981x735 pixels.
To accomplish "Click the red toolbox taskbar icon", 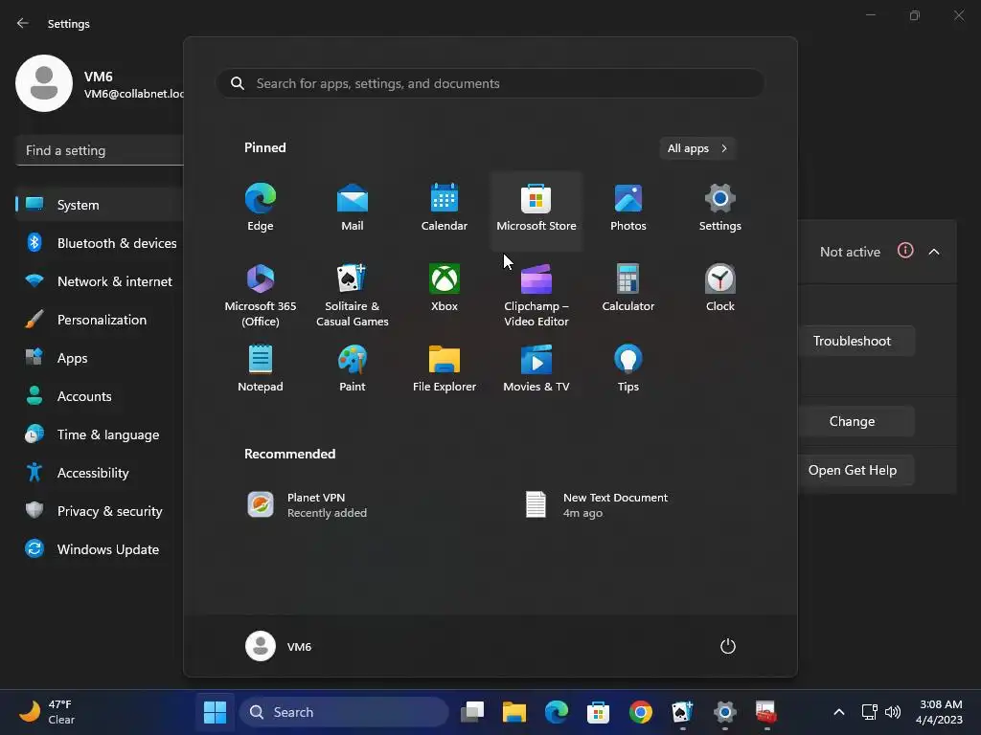I will point(766,712).
